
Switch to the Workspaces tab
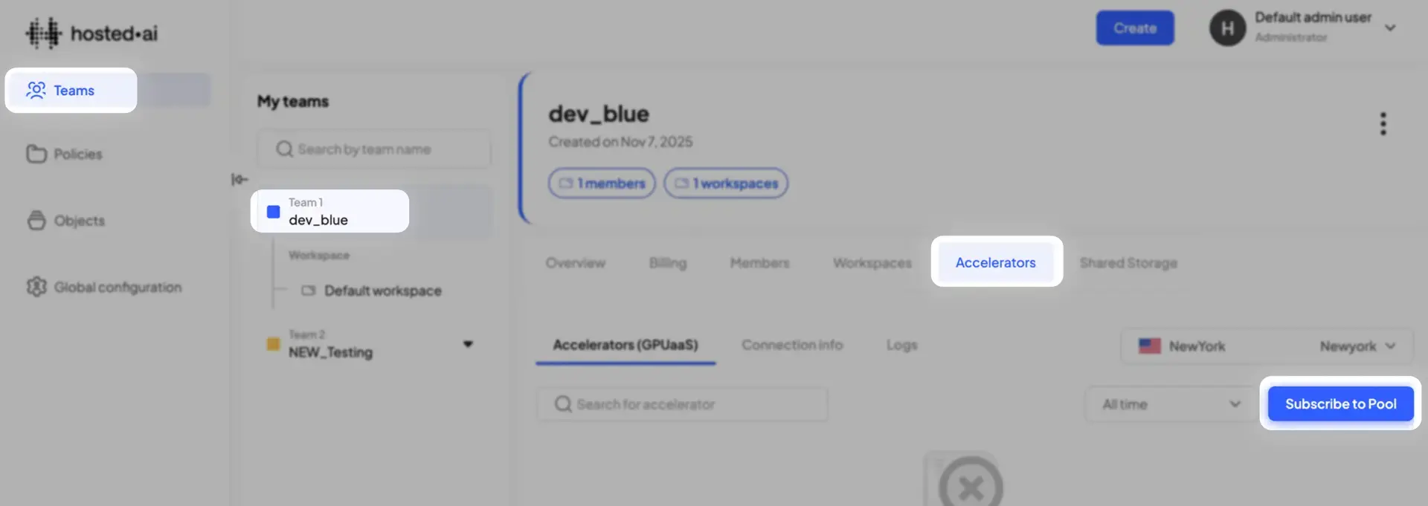click(x=872, y=262)
